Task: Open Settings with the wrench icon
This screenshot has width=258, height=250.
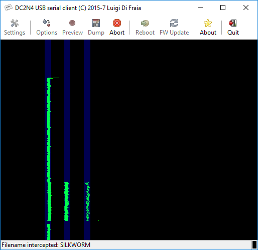Action: click(15, 27)
